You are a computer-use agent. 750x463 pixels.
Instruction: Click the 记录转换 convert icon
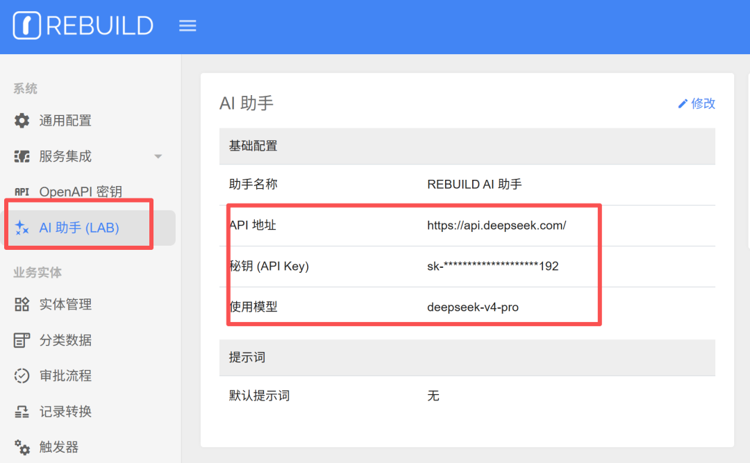coord(22,412)
